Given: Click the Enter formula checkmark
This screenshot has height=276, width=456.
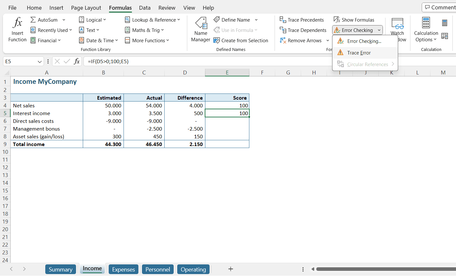Looking at the screenshot, I should pyautogui.click(x=67, y=61).
